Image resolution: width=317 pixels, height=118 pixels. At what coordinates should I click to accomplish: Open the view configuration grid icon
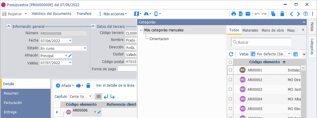point(296,54)
